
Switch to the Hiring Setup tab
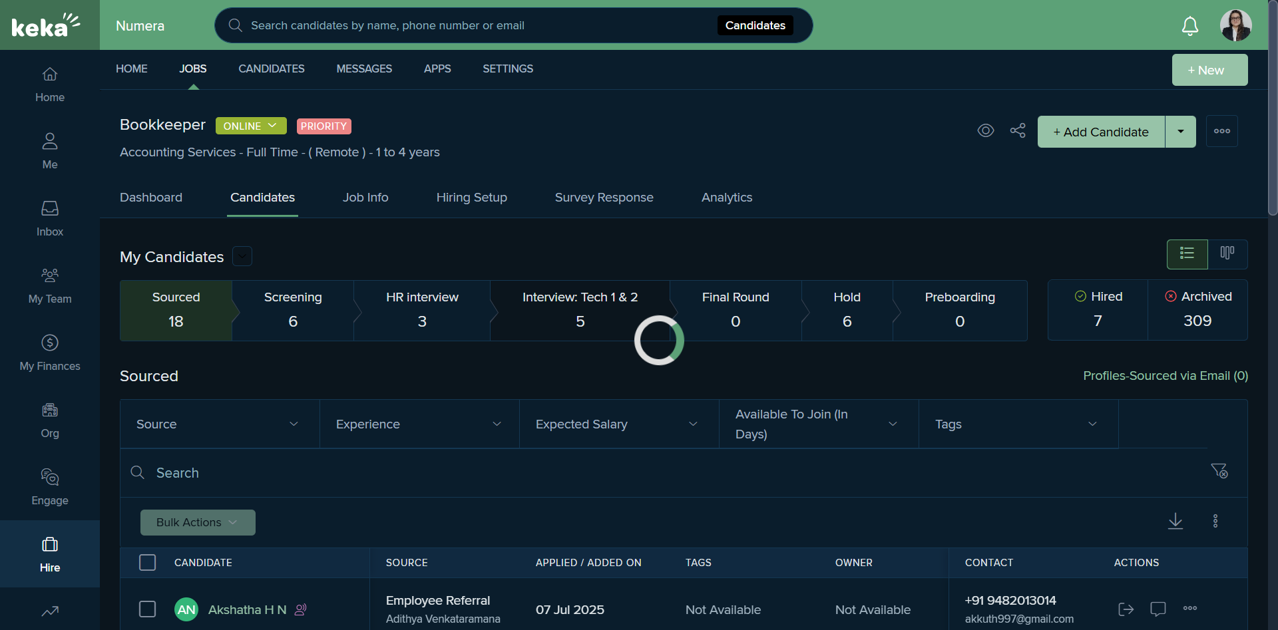[472, 198]
